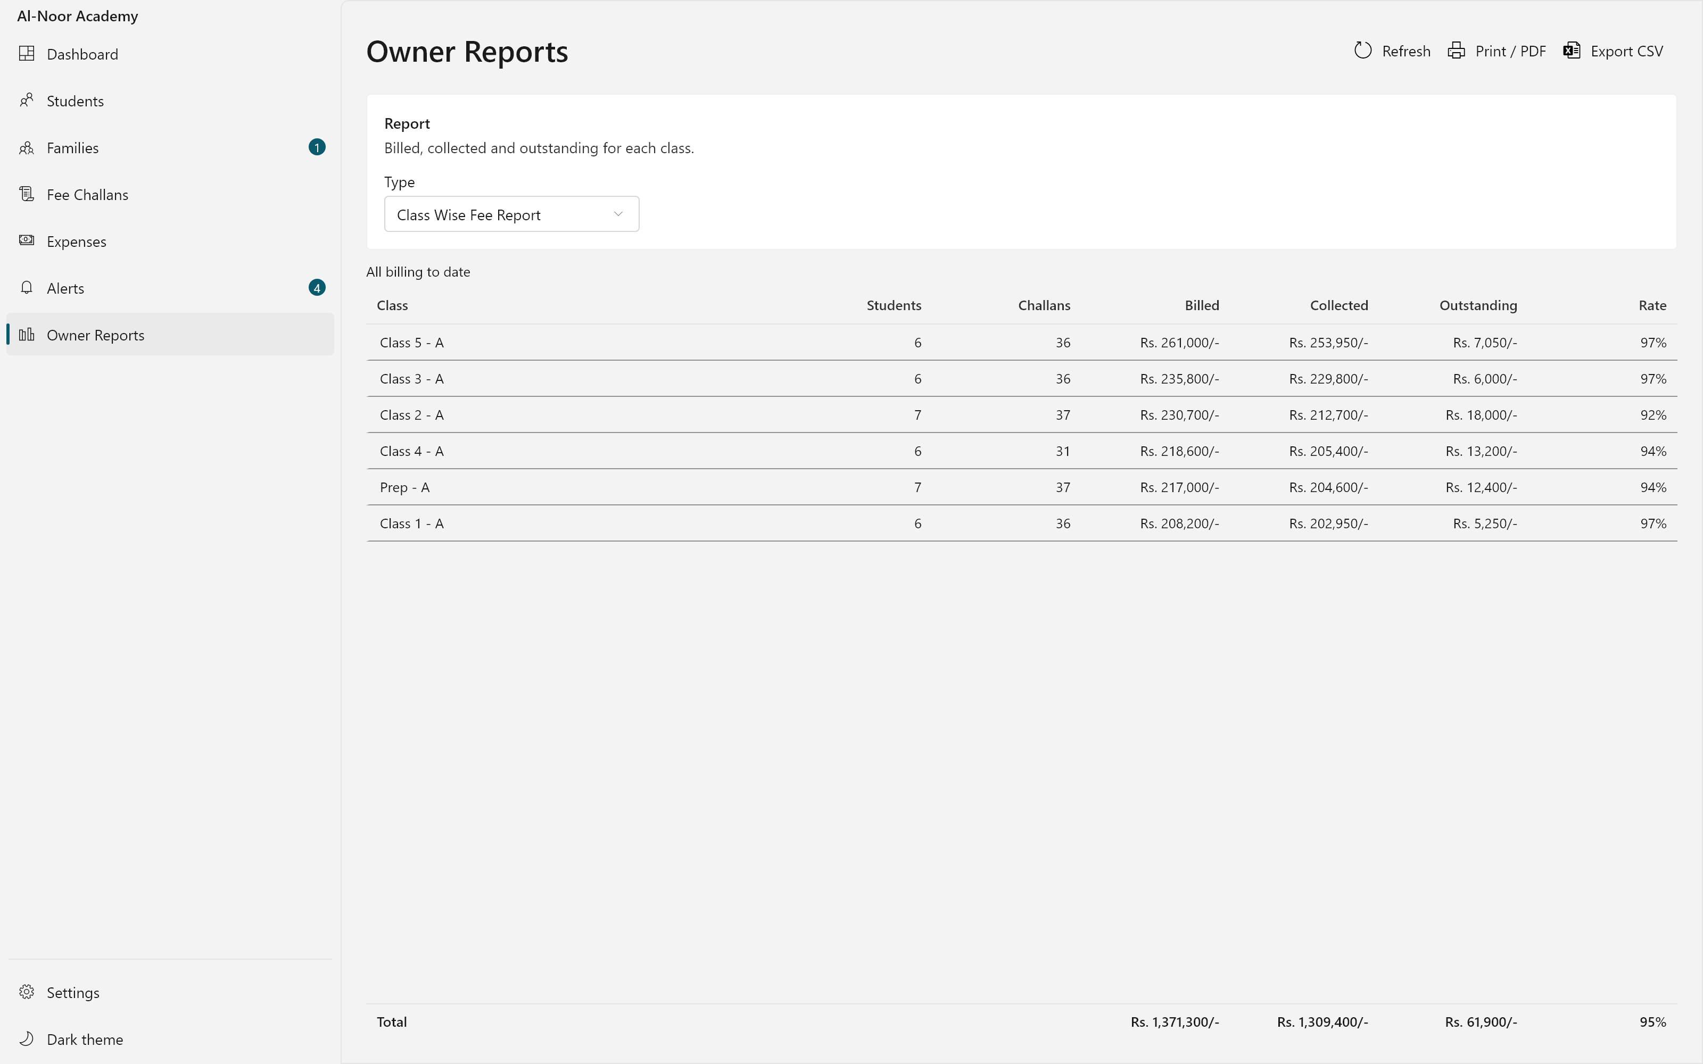The width and height of the screenshot is (1703, 1064).
Task: Click collected amount Rs. 205,400/-
Action: [1329, 451]
